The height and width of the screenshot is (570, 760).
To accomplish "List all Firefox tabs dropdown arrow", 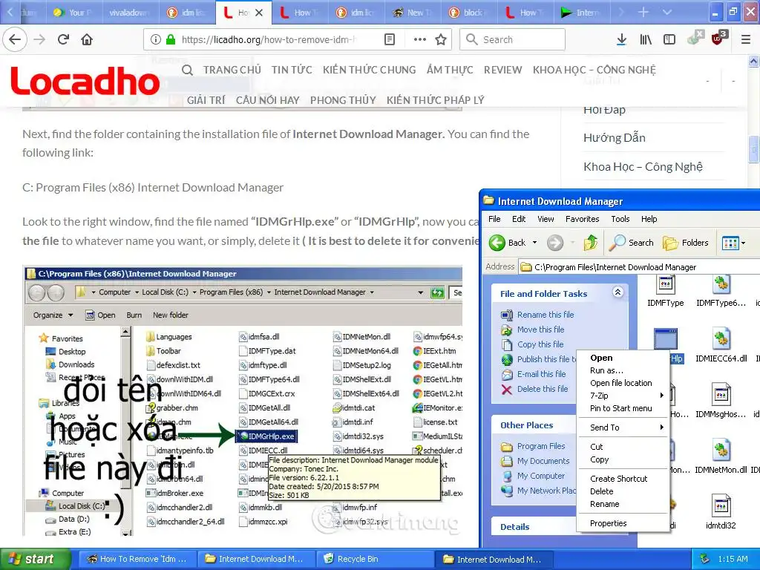I will tap(667, 12).
